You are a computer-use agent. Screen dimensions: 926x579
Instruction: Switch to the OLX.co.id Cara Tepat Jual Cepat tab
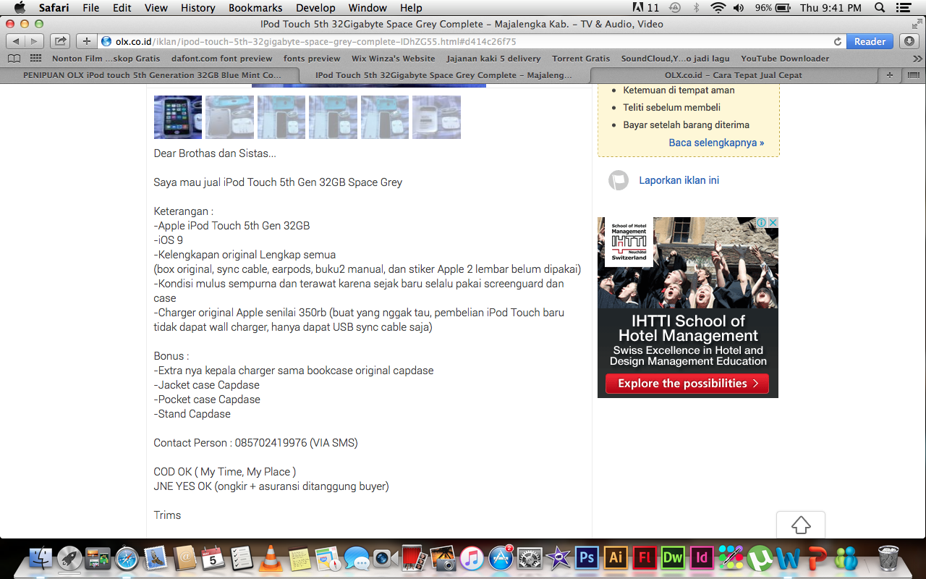coord(734,75)
